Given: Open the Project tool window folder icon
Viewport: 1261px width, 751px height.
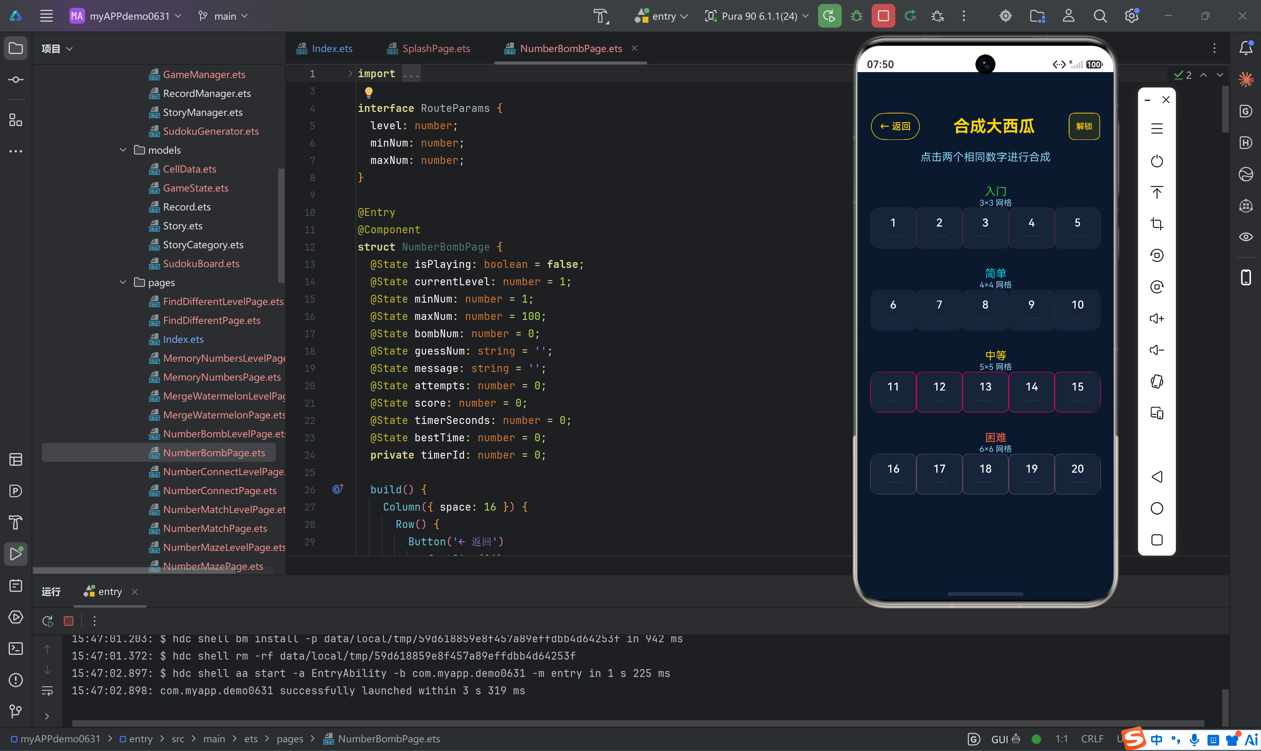Looking at the screenshot, I should point(16,48).
